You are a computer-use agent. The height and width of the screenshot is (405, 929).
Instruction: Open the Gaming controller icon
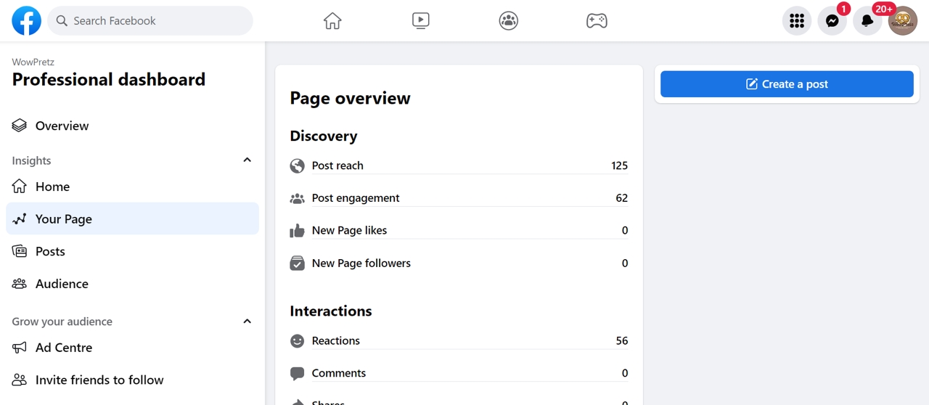(597, 21)
